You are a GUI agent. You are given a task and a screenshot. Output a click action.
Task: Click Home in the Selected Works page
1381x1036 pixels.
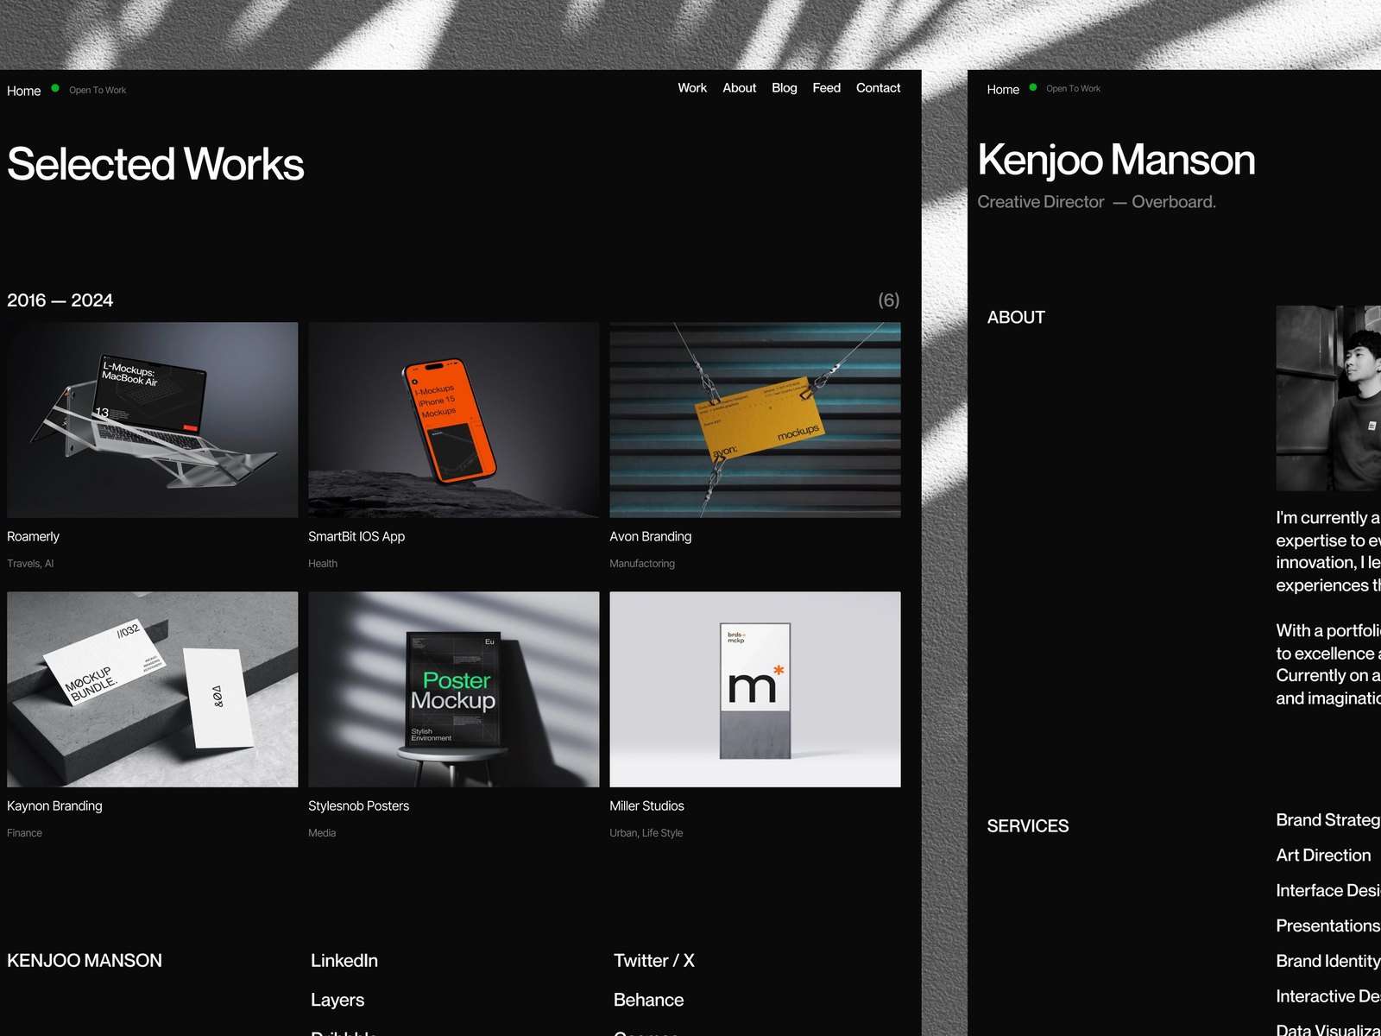(x=24, y=91)
